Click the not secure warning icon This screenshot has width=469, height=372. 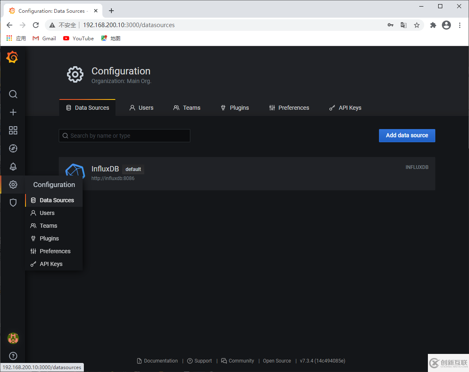(52, 25)
